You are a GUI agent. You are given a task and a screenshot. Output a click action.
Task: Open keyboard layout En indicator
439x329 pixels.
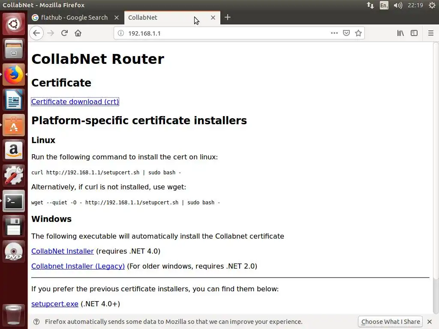coord(384,5)
